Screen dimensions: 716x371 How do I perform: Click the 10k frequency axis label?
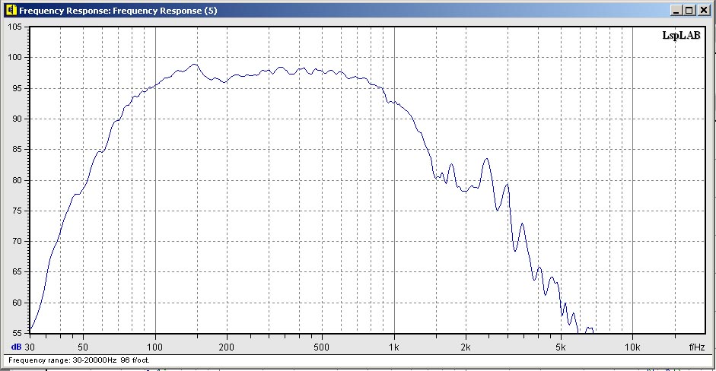pos(632,347)
